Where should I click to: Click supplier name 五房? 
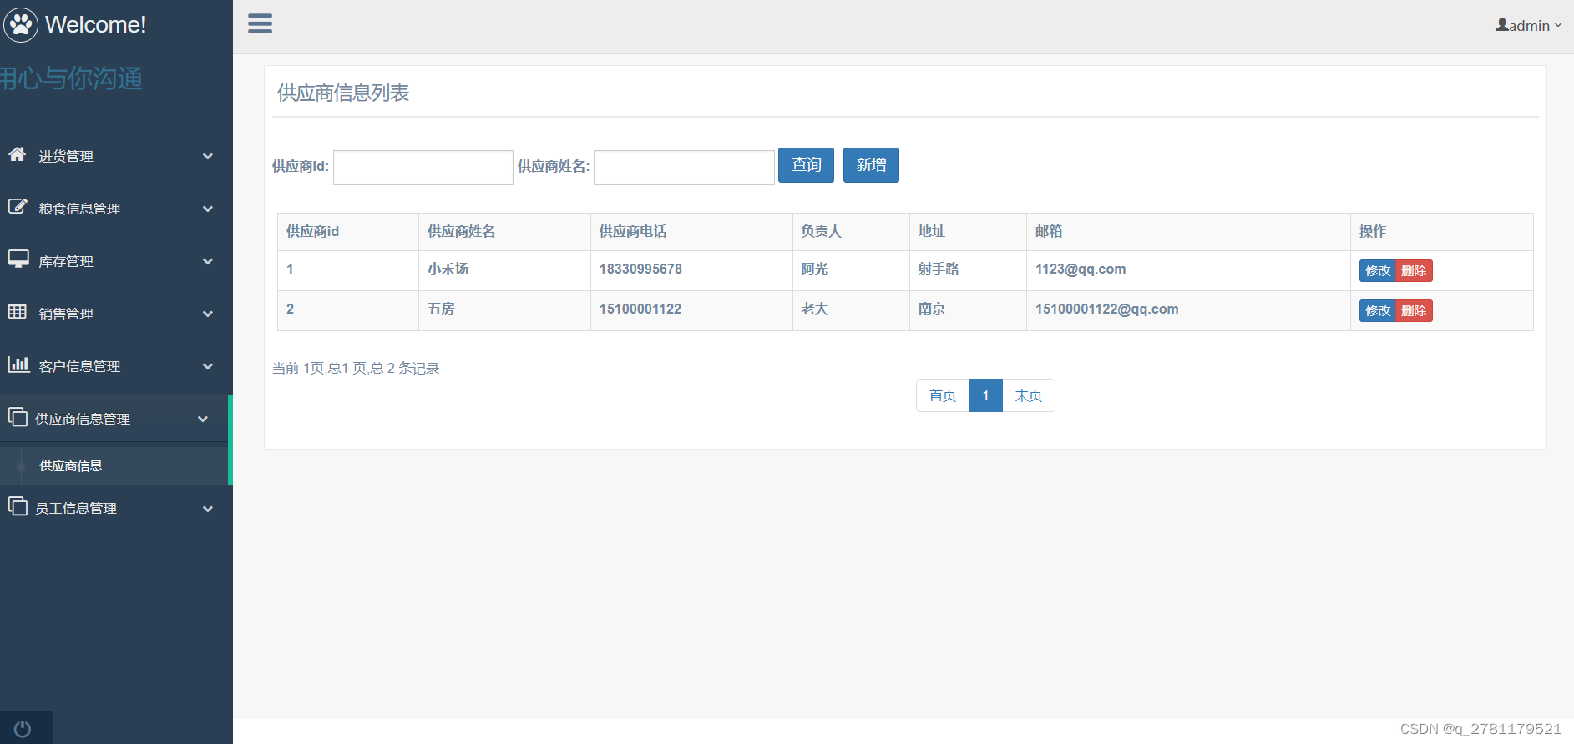[x=441, y=309]
